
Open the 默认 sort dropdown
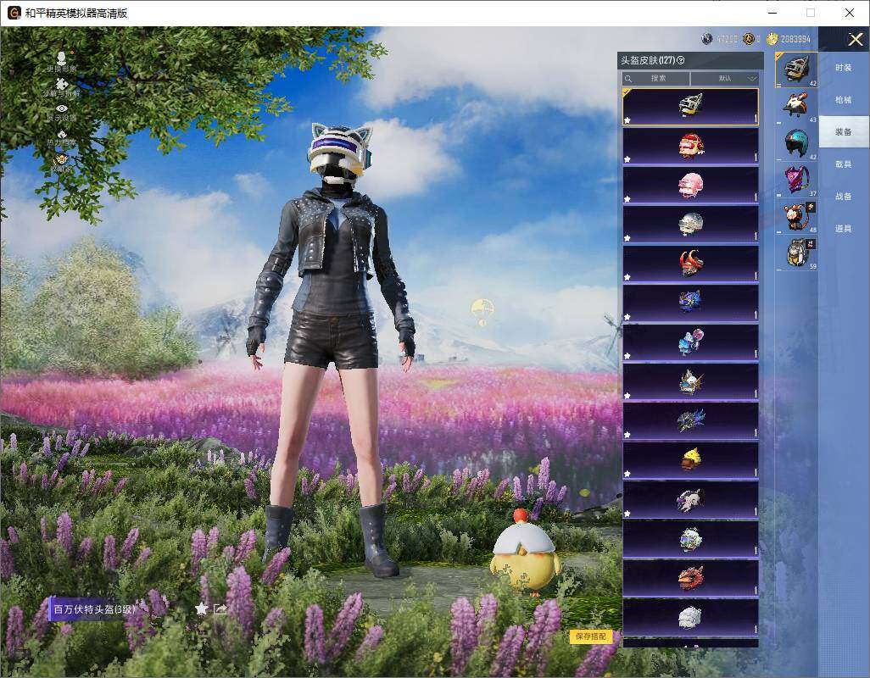pyautogui.click(x=725, y=78)
